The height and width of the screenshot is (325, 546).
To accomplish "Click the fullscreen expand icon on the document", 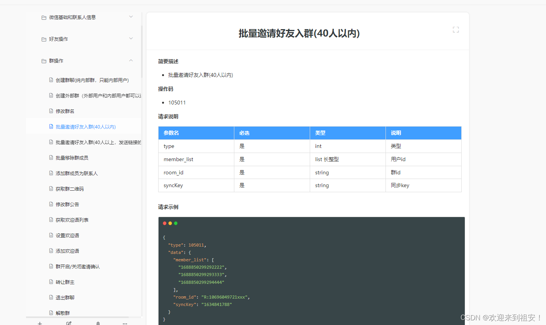I will pos(455,29).
